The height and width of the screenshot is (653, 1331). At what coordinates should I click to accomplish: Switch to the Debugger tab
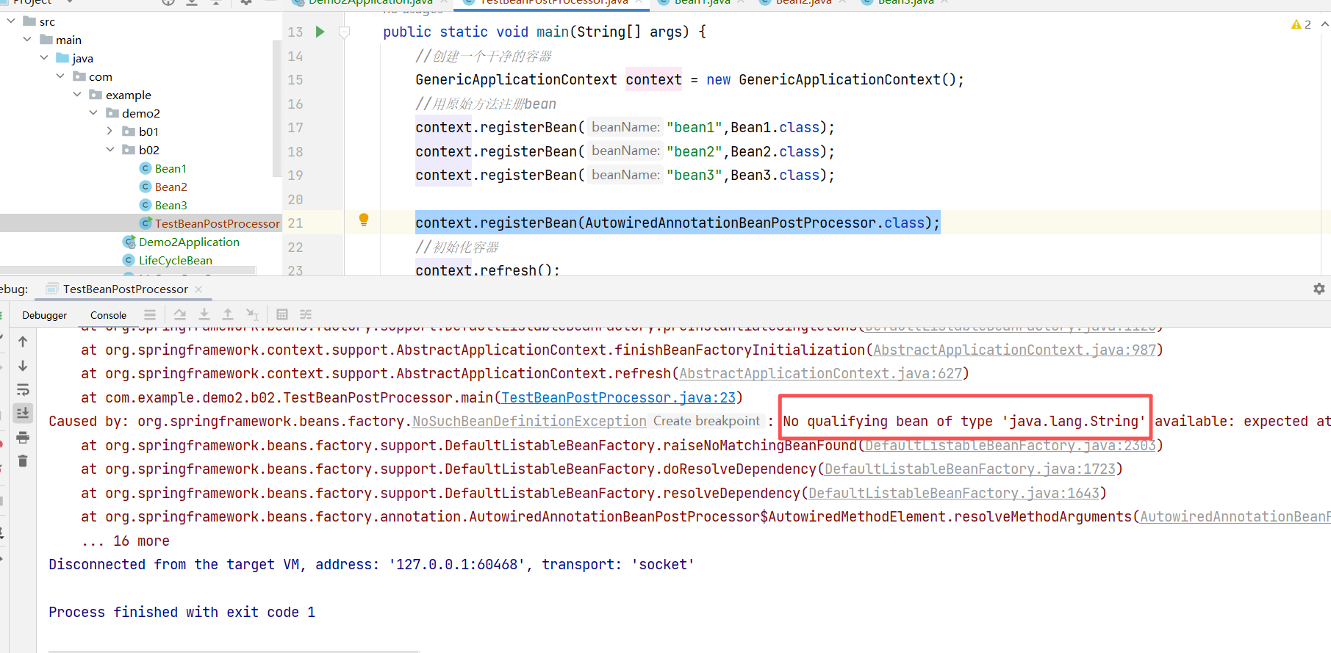pos(44,315)
